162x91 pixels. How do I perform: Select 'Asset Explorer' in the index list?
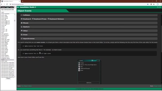(5, 35)
